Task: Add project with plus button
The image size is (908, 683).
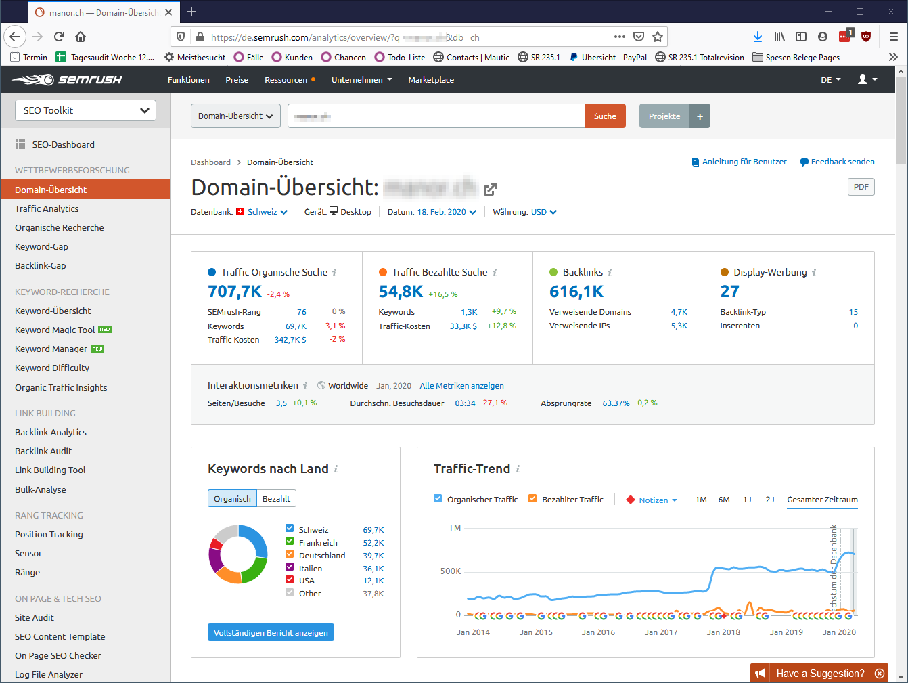Action: [700, 116]
